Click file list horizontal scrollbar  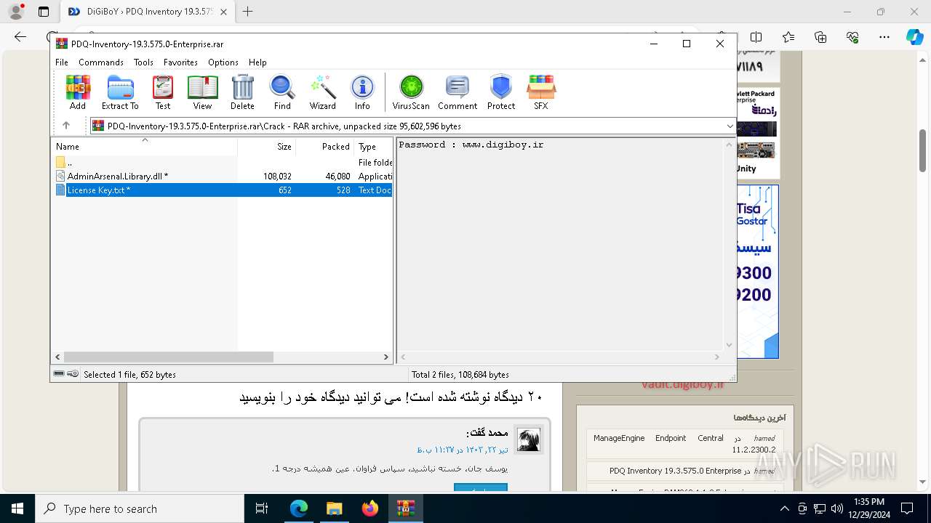168,357
